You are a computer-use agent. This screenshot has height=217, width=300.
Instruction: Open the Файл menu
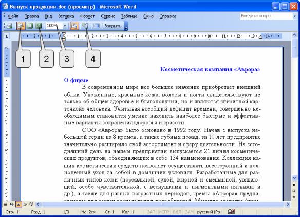(13, 16)
